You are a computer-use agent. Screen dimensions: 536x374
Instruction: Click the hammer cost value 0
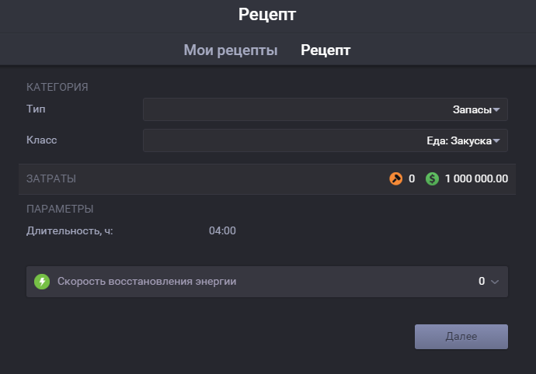(412, 178)
